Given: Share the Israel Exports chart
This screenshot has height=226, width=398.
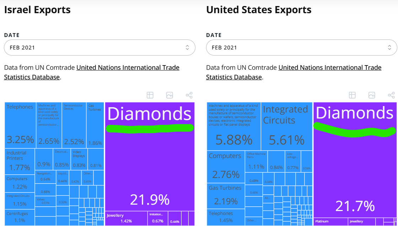Looking at the screenshot, I should (189, 95).
